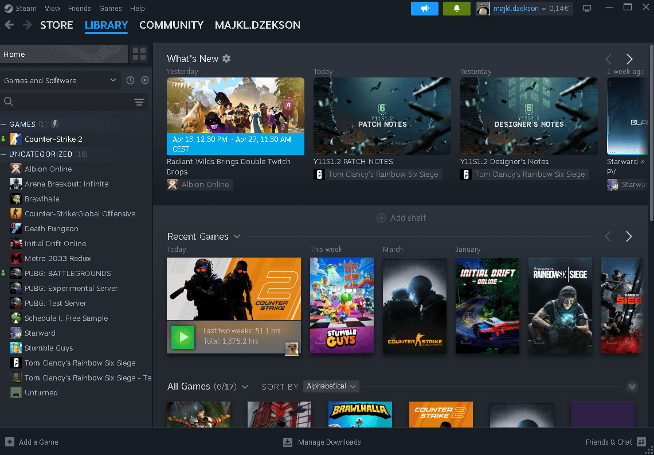Open the Friends menu
This screenshot has height=455, width=654.
pos(79,9)
